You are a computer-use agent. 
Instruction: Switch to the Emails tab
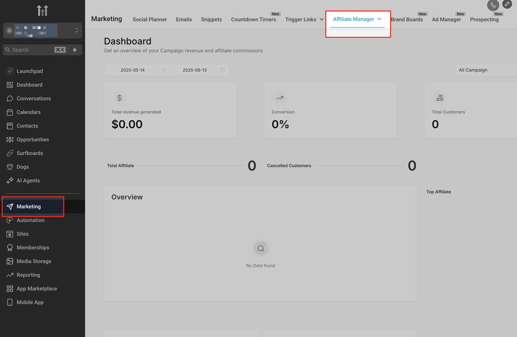[184, 20]
